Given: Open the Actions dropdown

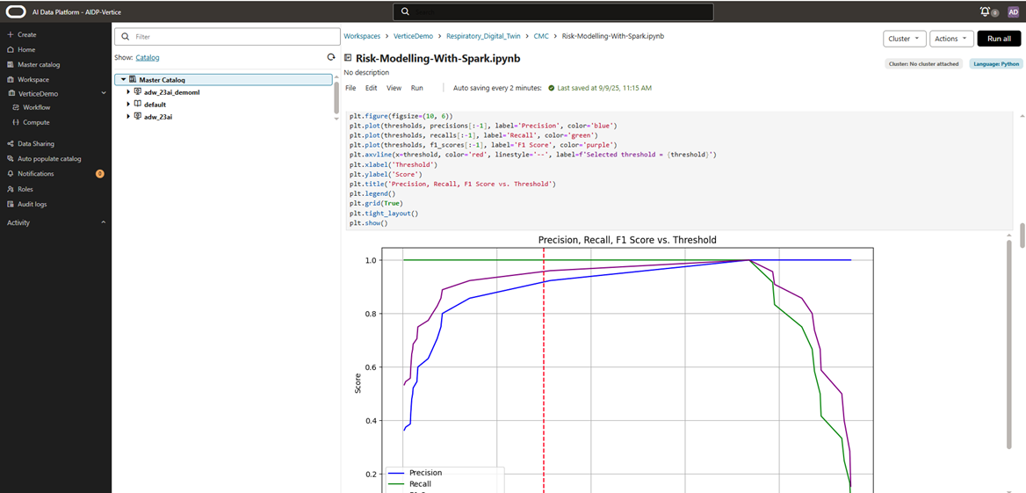Looking at the screenshot, I should (951, 39).
